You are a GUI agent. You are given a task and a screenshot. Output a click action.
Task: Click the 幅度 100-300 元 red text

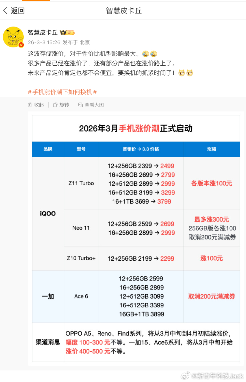[x=88, y=342]
